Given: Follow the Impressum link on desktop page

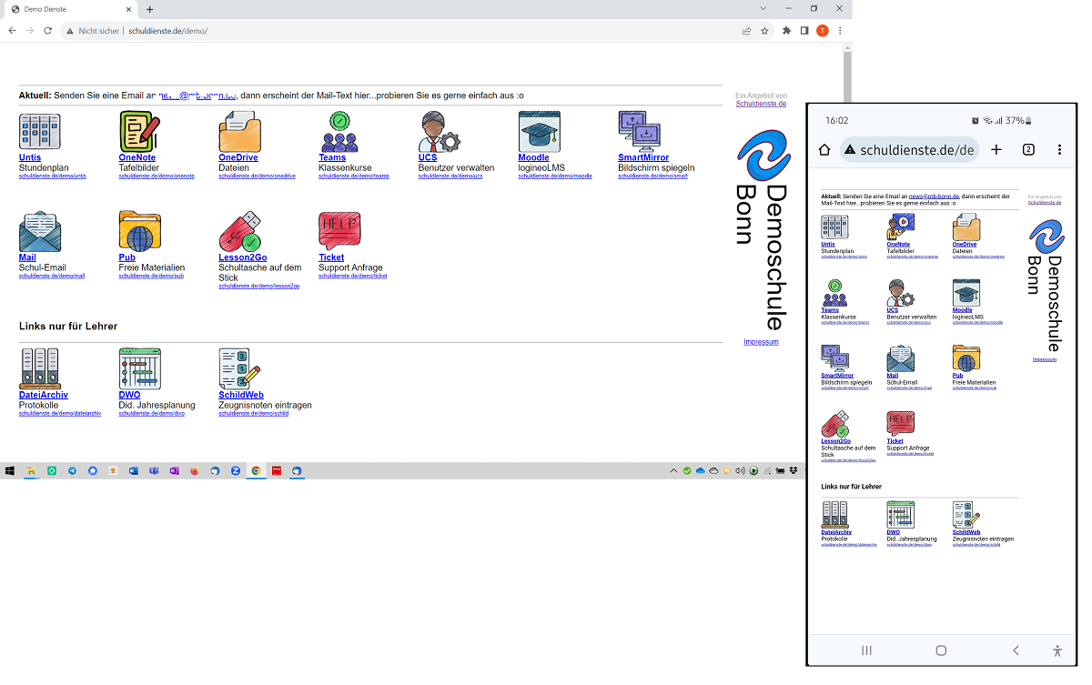Looking at the screenshot, I should tap(761, 342).
